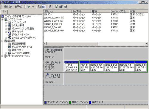The width and height of the screenshot is (149, 109).
Task: Sort by the ボリューム column header
Action: (58, 11)
